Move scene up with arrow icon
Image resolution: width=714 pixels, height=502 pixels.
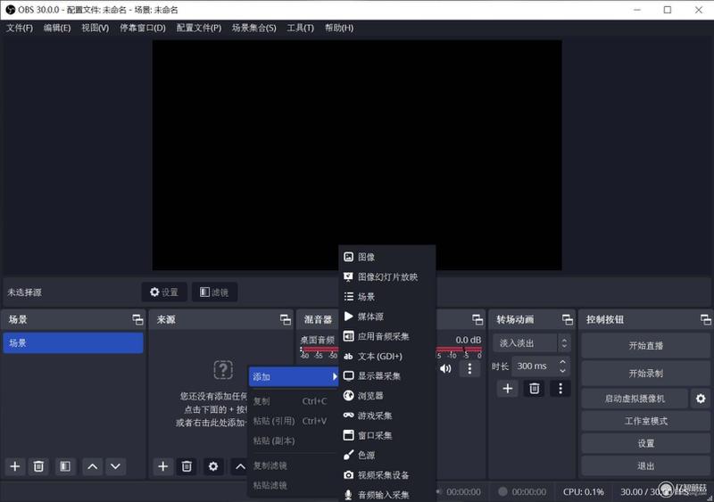(x=93, y=466)
